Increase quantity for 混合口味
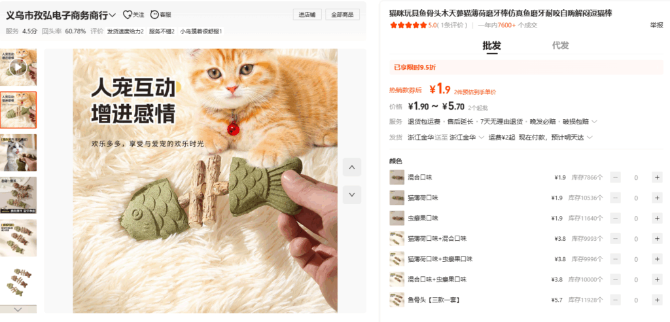Image resolution: width=670 pixels, height=322 pixels. click(x=657, y=177)
